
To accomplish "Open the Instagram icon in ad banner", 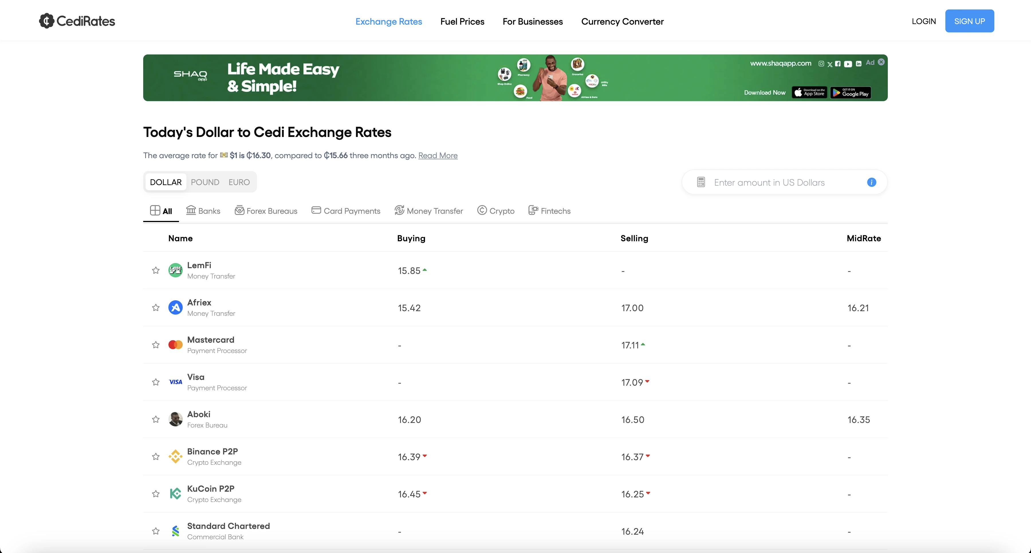I will pos(821,64).
